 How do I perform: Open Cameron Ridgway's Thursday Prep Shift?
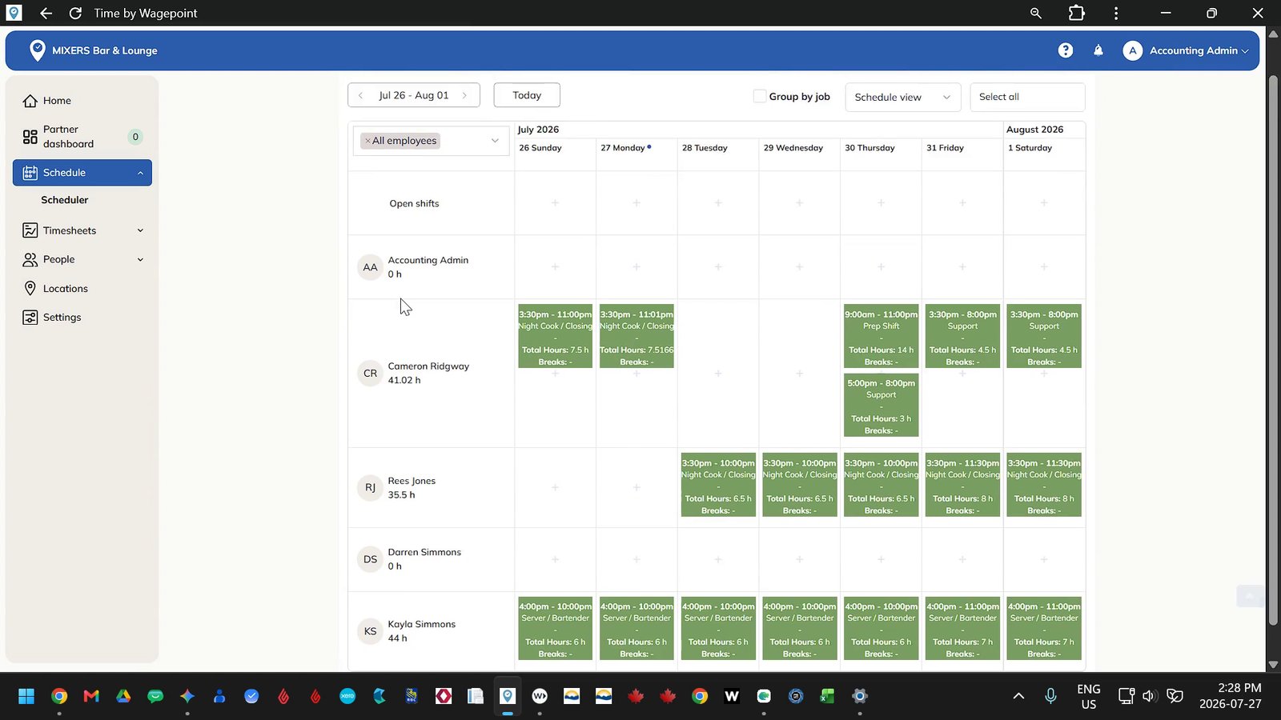[881, 336]
